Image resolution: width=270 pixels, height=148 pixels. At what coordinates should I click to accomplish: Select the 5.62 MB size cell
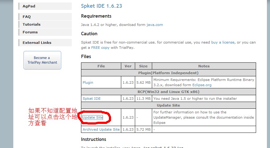(144, 82)
